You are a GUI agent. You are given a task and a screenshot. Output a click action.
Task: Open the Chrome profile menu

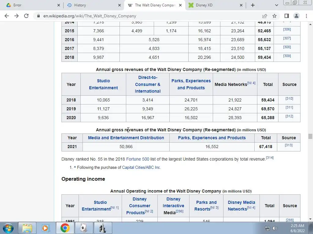click(296, 16)
